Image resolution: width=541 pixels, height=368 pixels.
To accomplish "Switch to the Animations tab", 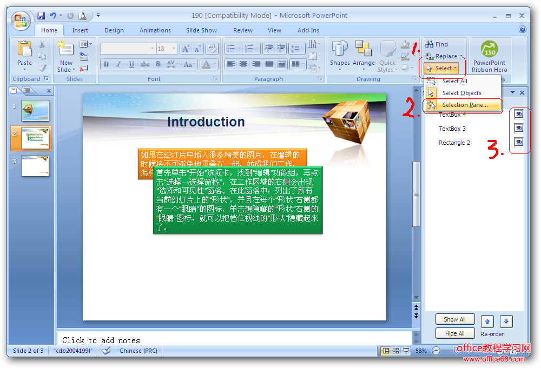I will click(155, 30).
